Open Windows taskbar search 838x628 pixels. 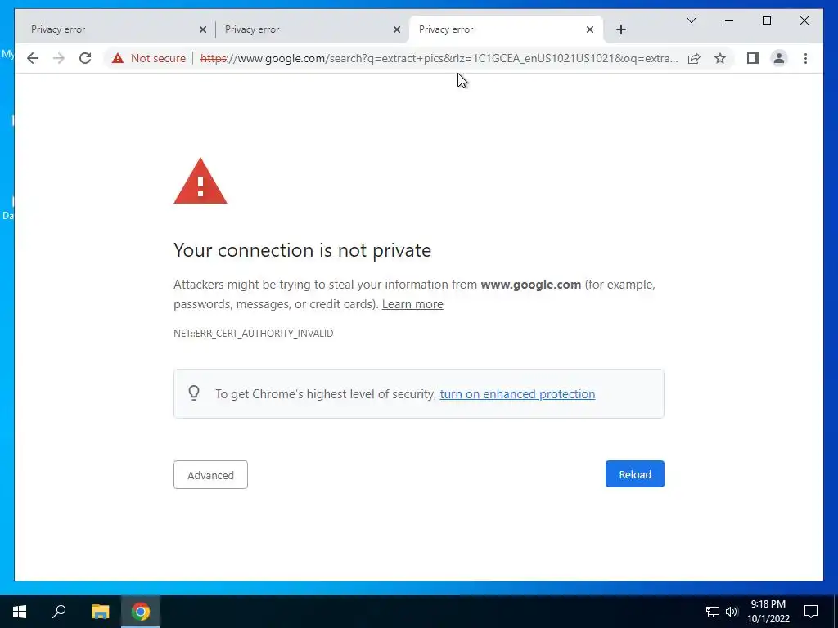[59, 612]
